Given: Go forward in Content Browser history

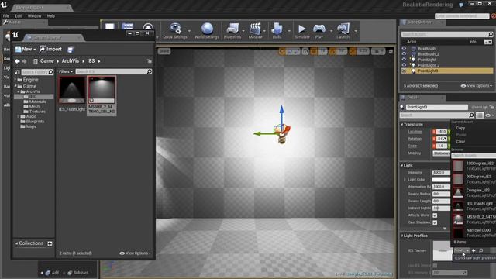Looking at the screenshot, I should click(24, 61).
